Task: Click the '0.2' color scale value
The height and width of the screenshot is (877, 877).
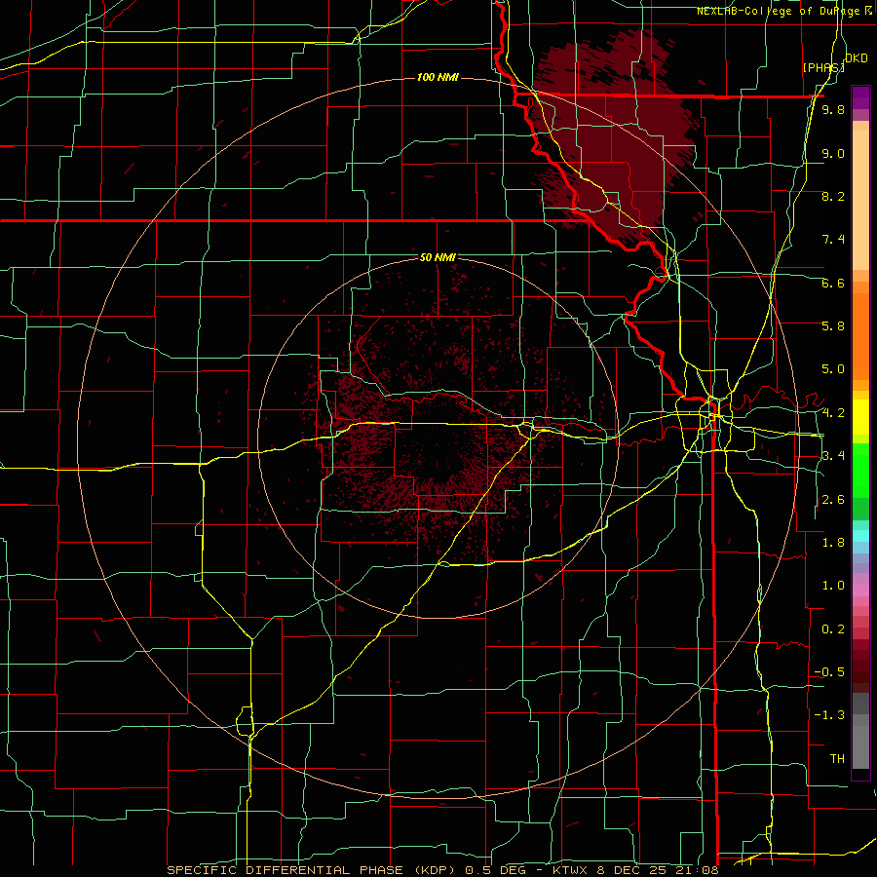Action: click(x=833, y=629)
